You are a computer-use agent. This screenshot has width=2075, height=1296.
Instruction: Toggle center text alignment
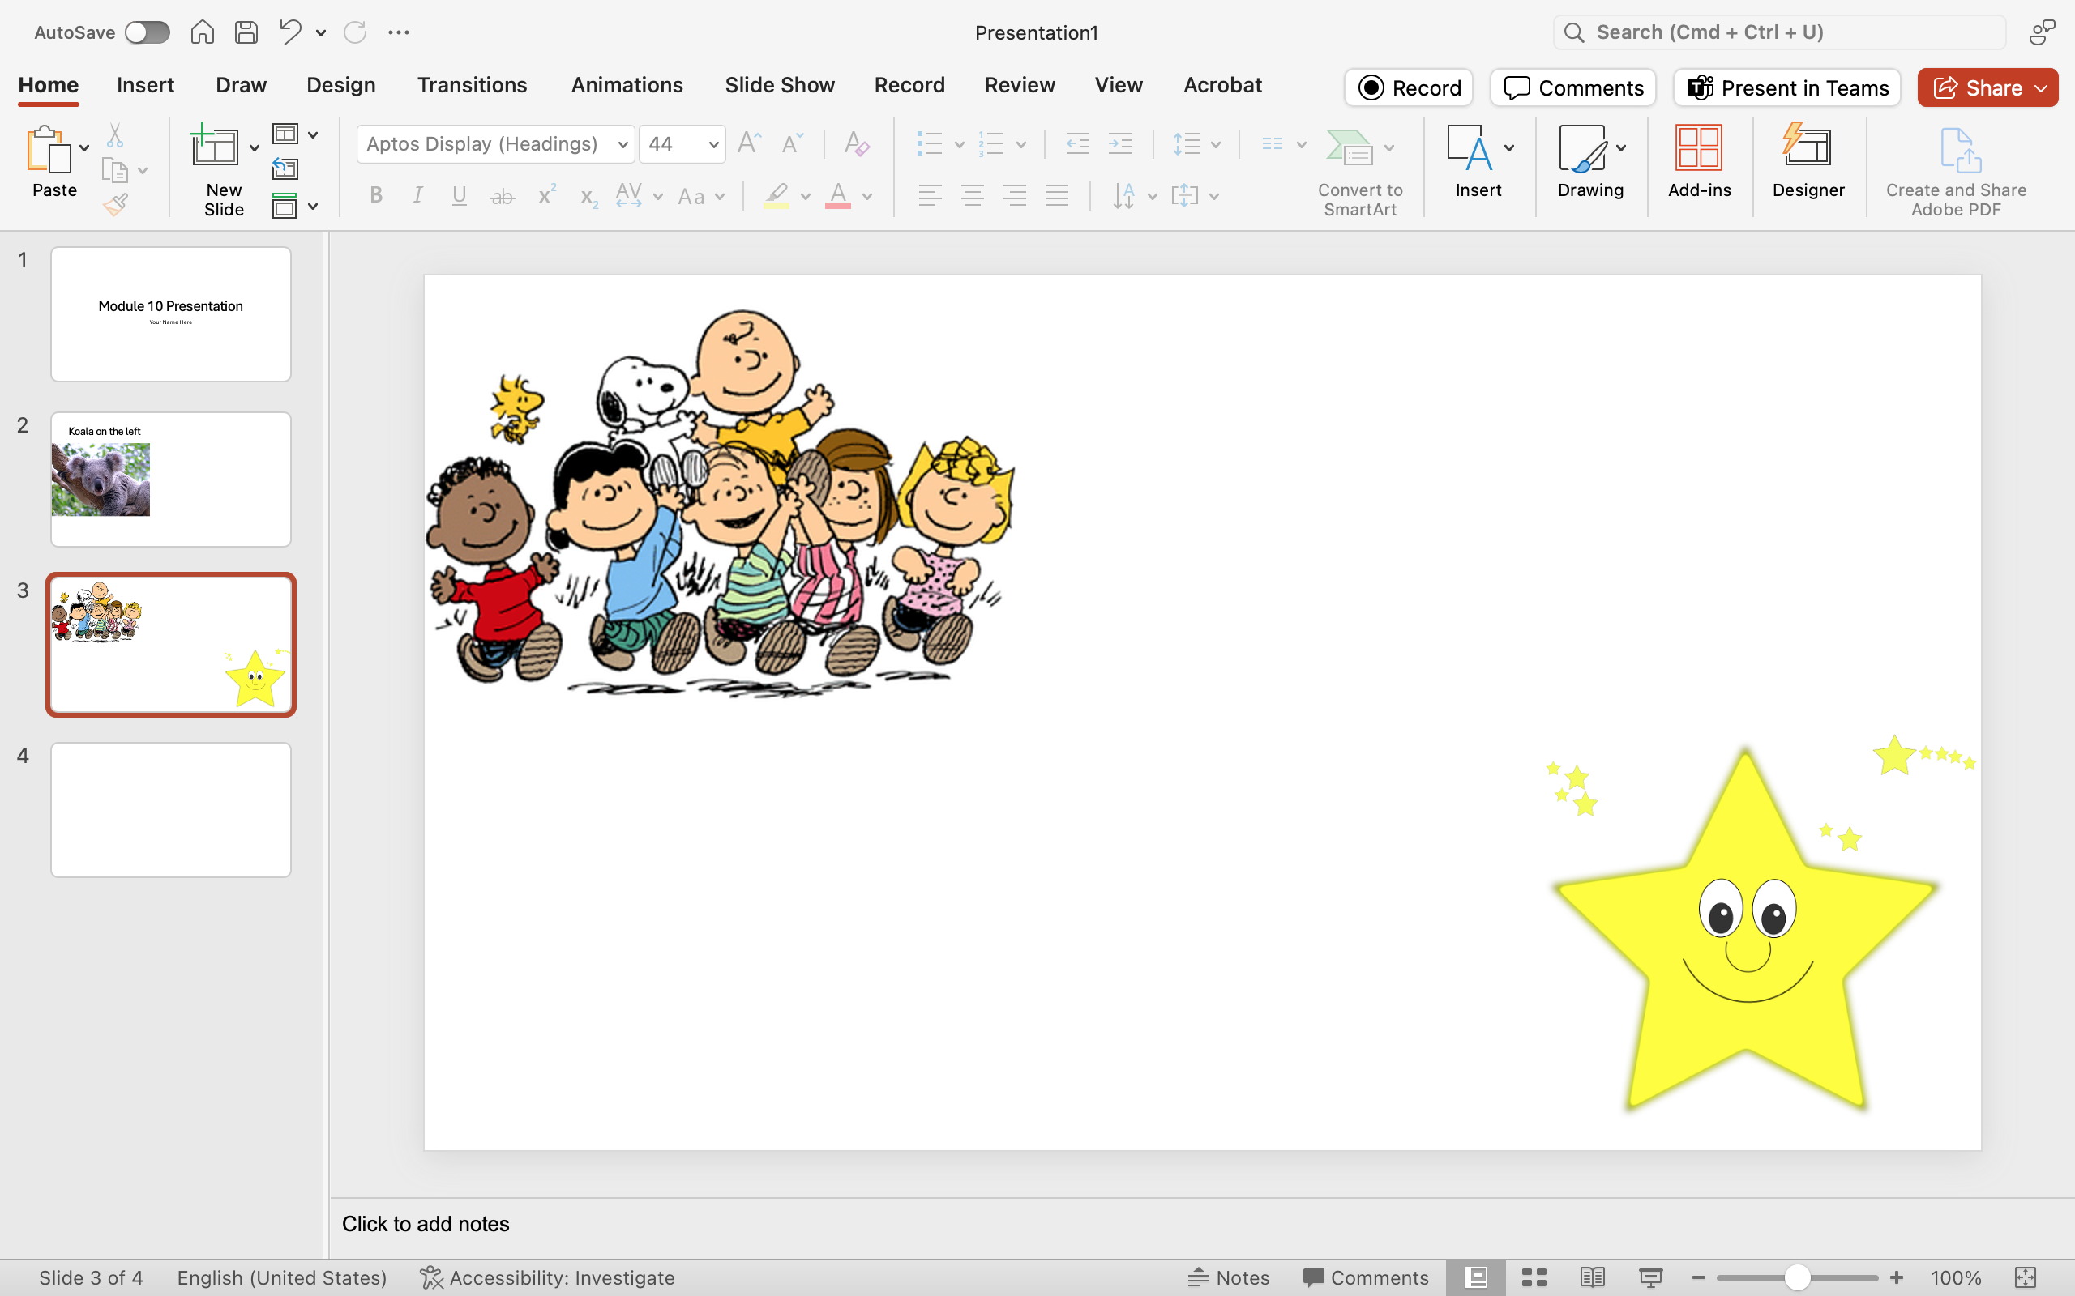pyautogui.click(x=973, y=195)
